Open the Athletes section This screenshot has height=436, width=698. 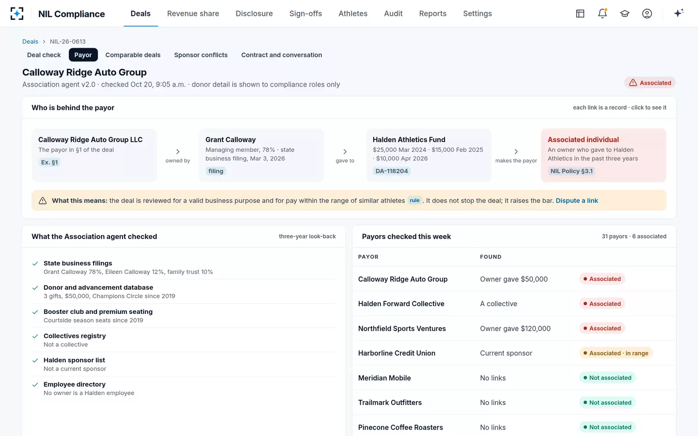(353, 14)
